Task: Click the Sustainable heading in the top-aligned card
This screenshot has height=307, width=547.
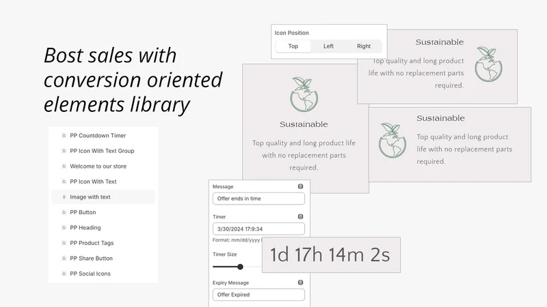Action: click(x=304, y=124)
